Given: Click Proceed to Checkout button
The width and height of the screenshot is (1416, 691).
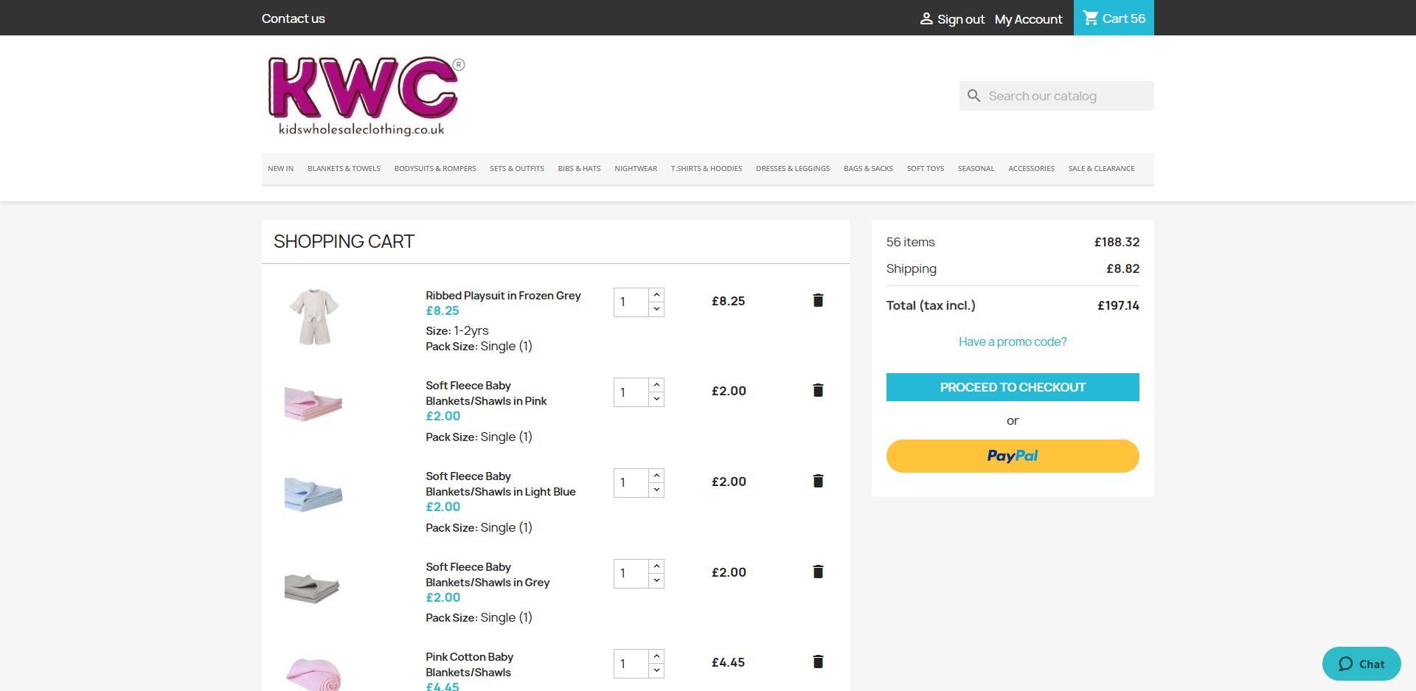Looking at the screenshot, I should 1013,387.
